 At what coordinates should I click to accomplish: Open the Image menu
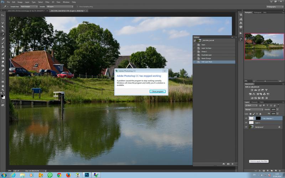[x=20, y=2]
